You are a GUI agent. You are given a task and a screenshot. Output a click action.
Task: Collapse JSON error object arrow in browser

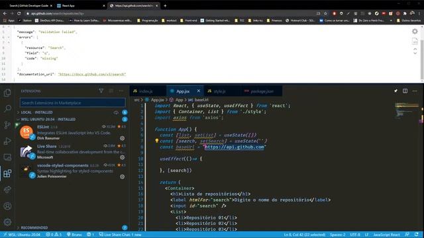coord(9,42)
